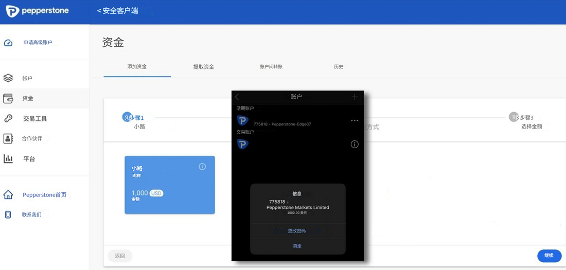Viewport: 566px width, 270px height.
Task: Click the layers icon beside 帐户
Action: coord(8,78)
